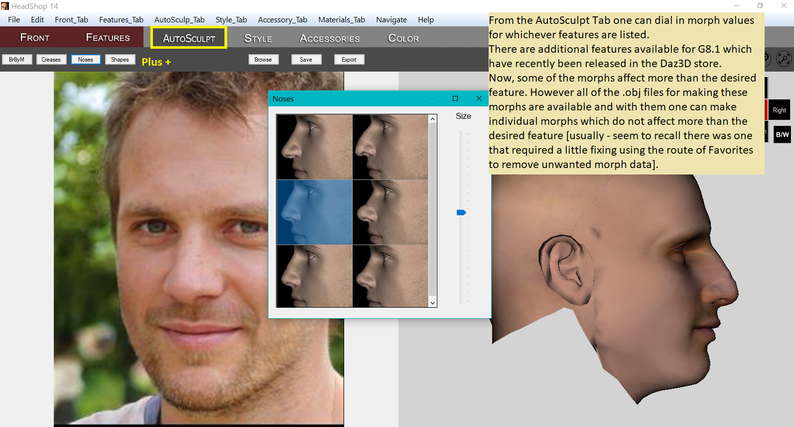
Task: Open the AutoSculp_Tab menu
Action: tap(179, 19)
